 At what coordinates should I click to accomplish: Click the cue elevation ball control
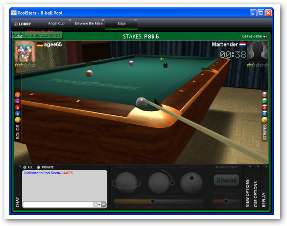coord(159,183)
